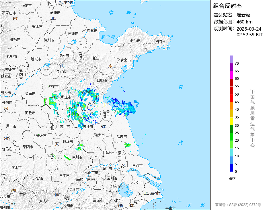Screen dimensions: 265x210
Task: Click the '石家庄市' city label
Action: (9, 13)
